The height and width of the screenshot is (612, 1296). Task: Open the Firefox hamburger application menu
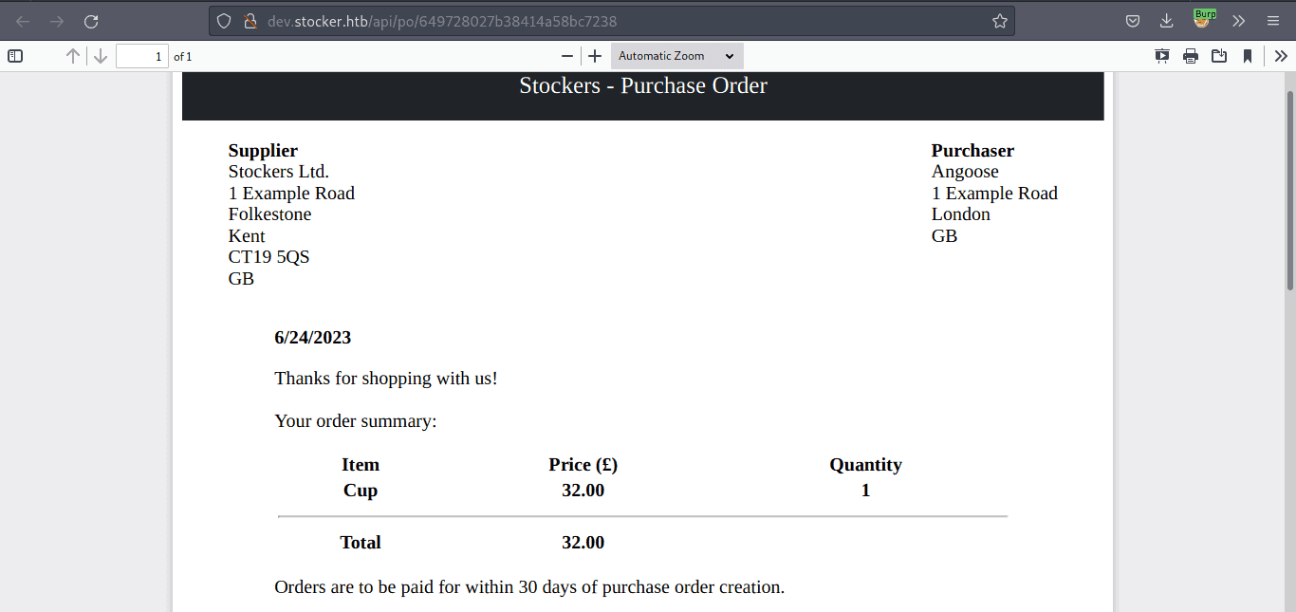click(1273, 21)
